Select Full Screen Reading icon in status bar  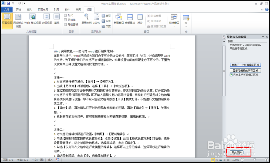point(217,160)
